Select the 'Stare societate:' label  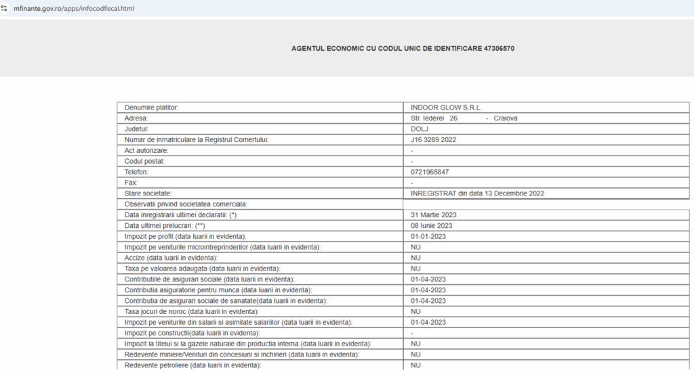pyautogui.click(x=148, y=193)
